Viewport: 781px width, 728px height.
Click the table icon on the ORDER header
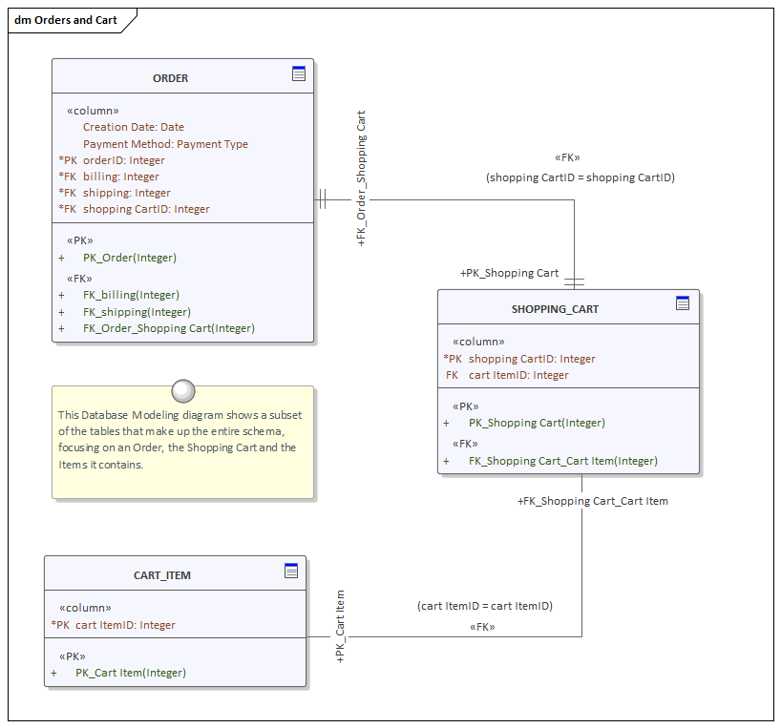pyautogui.click(x=299, y=74)
